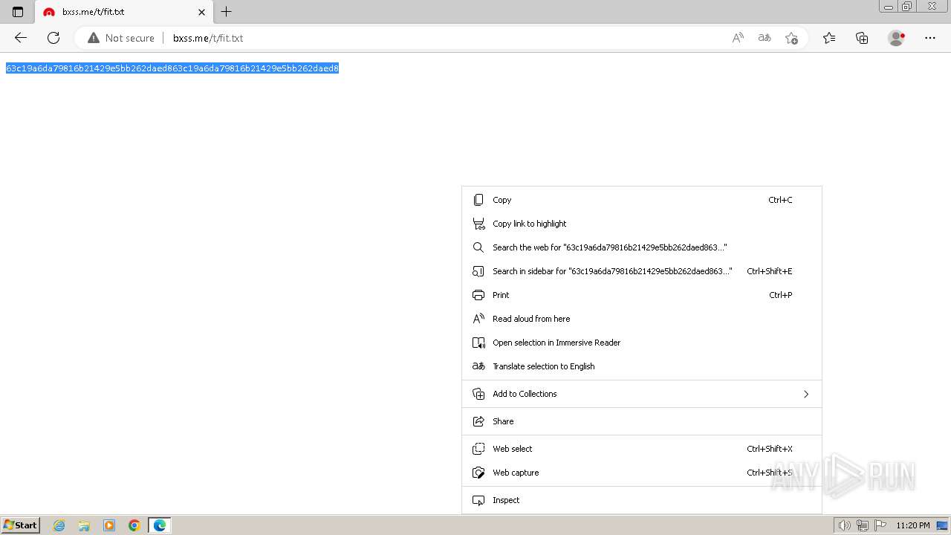
Task: Open Settings and more ellipsis menu
Action: click(930, 38)
